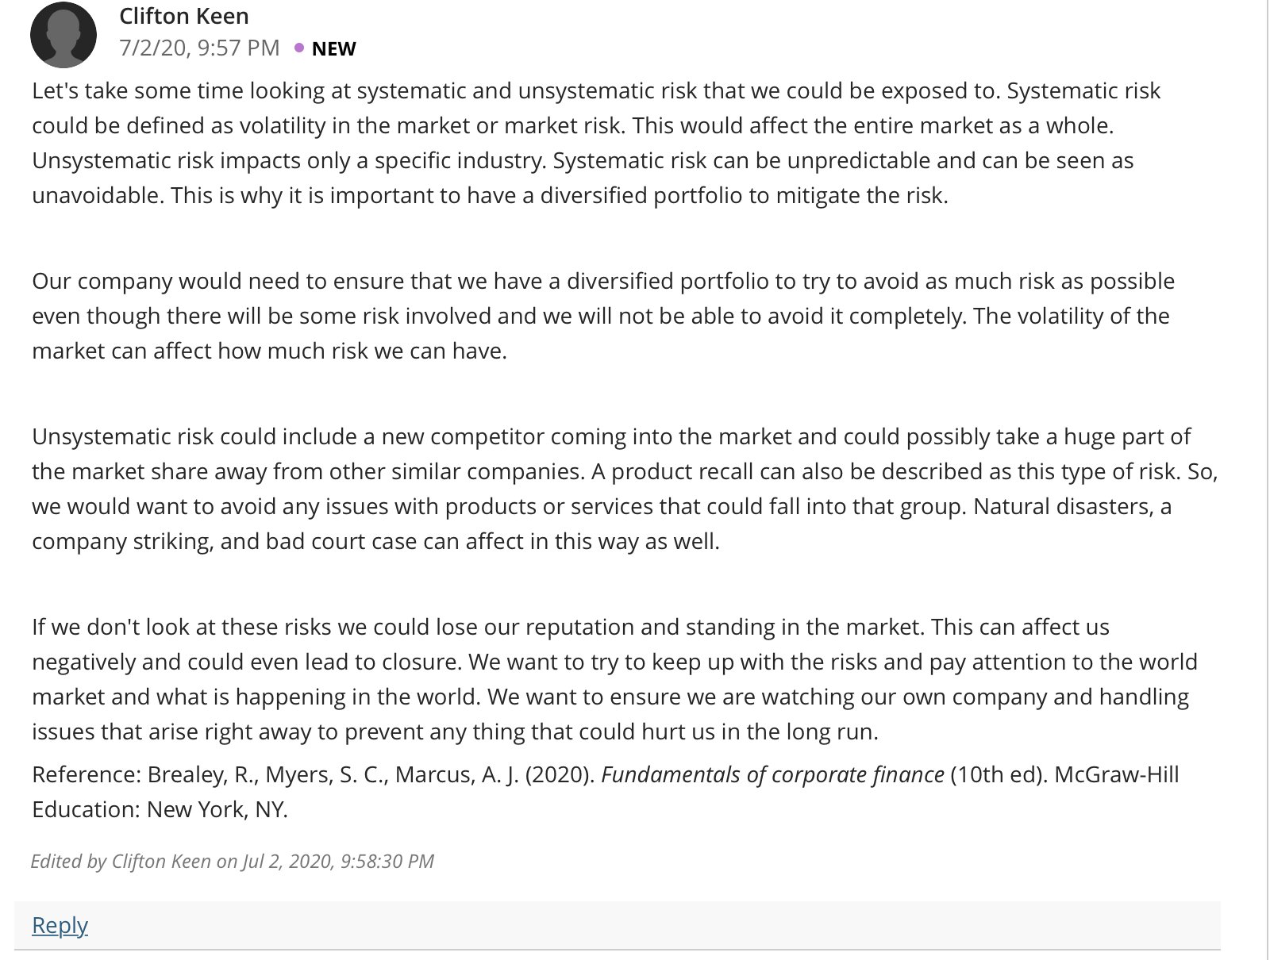The height and width of the screenshot is (960, 1270).
Task: Click the Edited by Clifton Keen note
Action: pos(233,862)
